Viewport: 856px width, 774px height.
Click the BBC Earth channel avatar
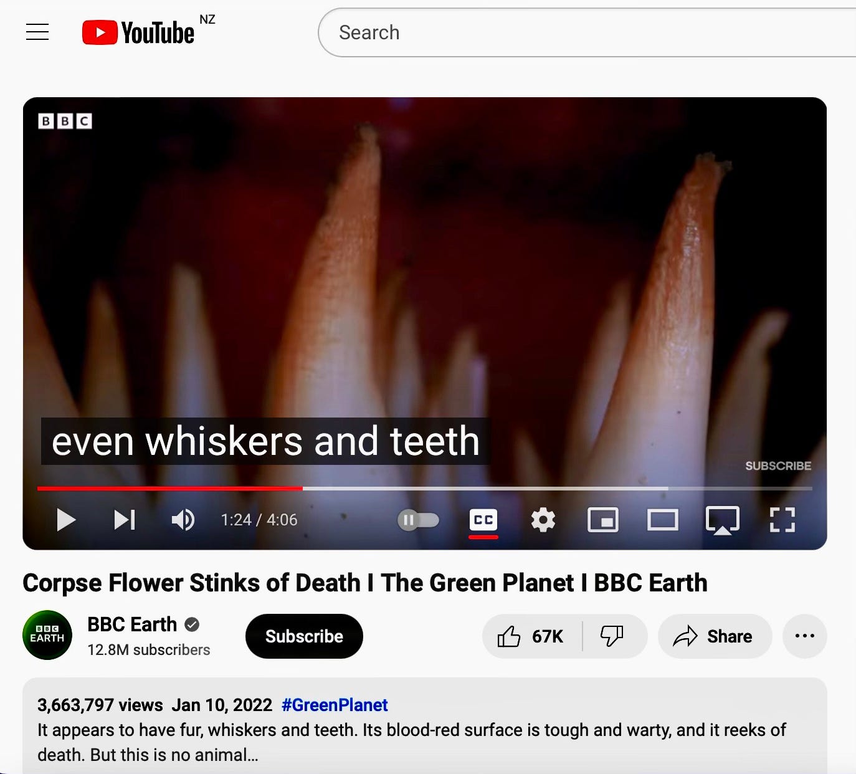click(47, 635)
